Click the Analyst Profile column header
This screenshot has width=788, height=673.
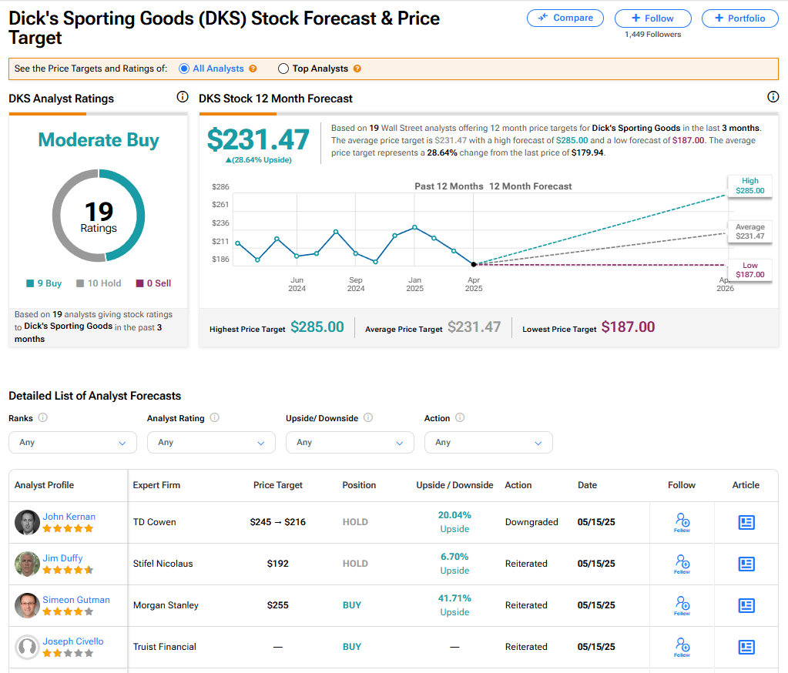coord(44,485)
